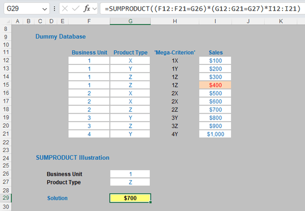Screen dimensions: 305x211
Task: Click the 'Sales' column heading cell
Action: (x=215, y=52)
